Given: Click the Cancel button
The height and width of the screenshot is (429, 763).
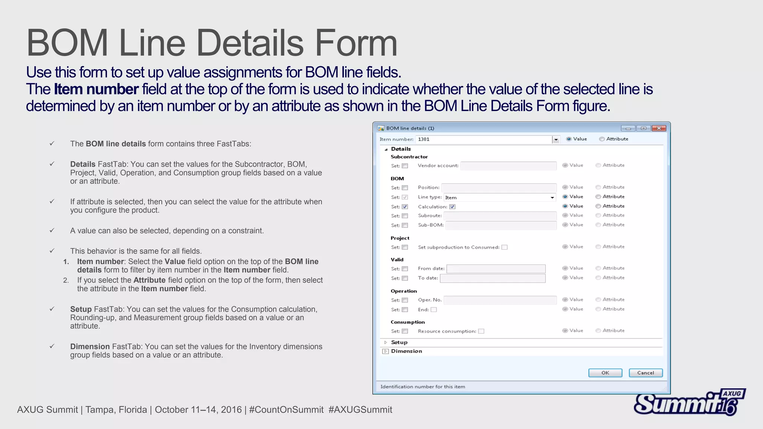Looking at the screenshot, I should (x=646, y=373).
